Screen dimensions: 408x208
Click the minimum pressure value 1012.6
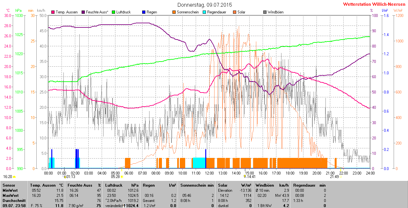click(x=134, y=190)
